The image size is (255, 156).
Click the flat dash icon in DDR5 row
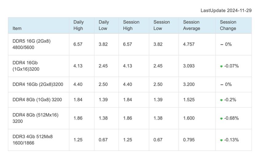222,44
